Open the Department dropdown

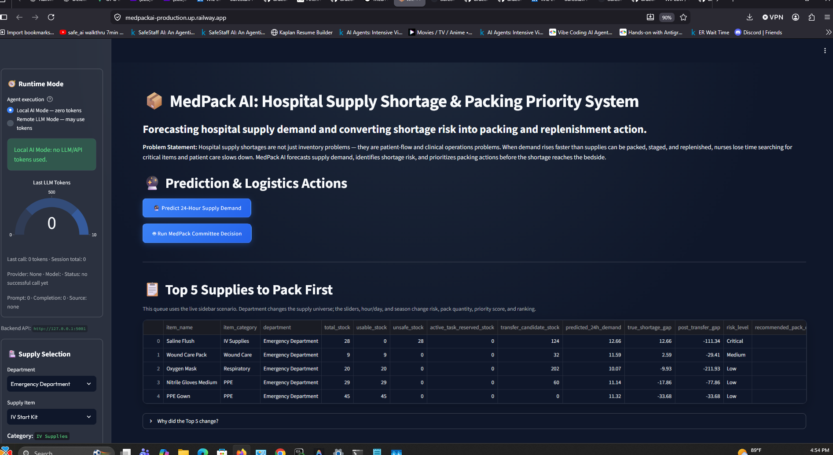click(x=51, y=384)
